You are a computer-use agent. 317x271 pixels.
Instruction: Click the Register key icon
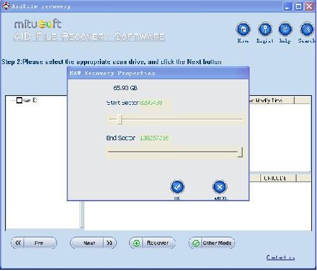pos(265,29)
